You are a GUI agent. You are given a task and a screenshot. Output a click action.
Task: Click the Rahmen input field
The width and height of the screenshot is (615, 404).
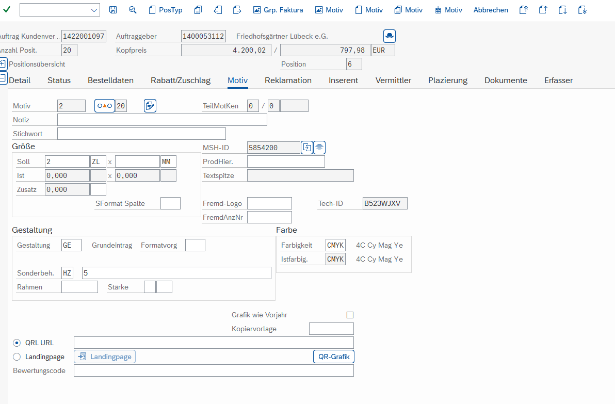point(79,287)
